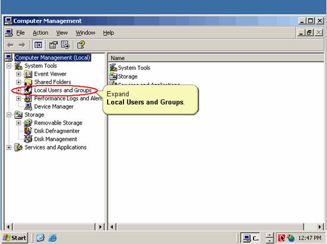Expand Performance Logs and Alerts node
This screenshot has width=327, height=244.
[x=18, y=99]
